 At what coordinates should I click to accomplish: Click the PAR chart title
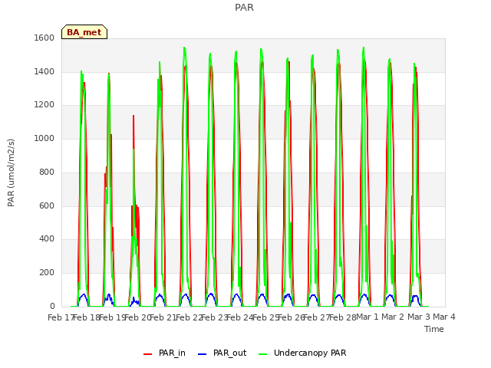244,7
